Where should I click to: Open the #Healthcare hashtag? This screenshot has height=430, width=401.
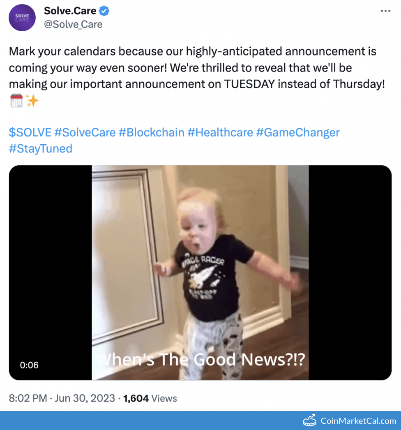point(220,132)
